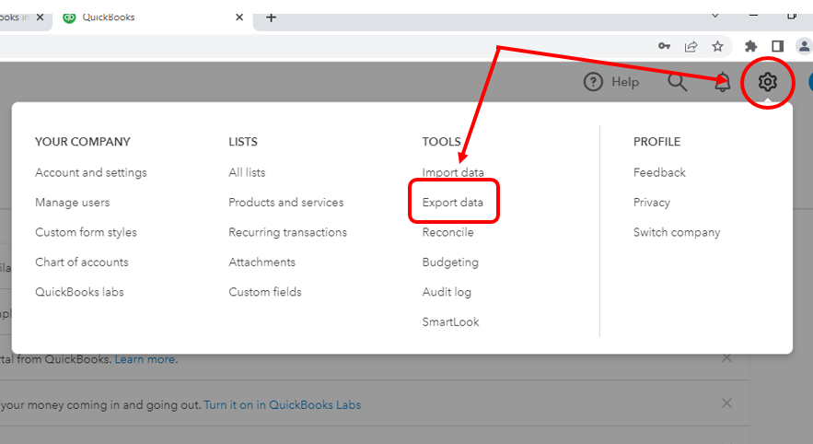Select Feedback under Profile

click(659, 172)
